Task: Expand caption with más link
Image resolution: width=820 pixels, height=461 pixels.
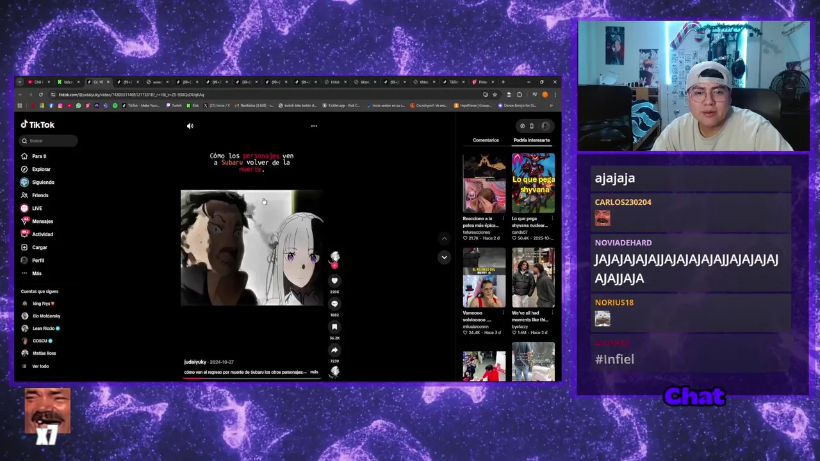Action: 314,372
